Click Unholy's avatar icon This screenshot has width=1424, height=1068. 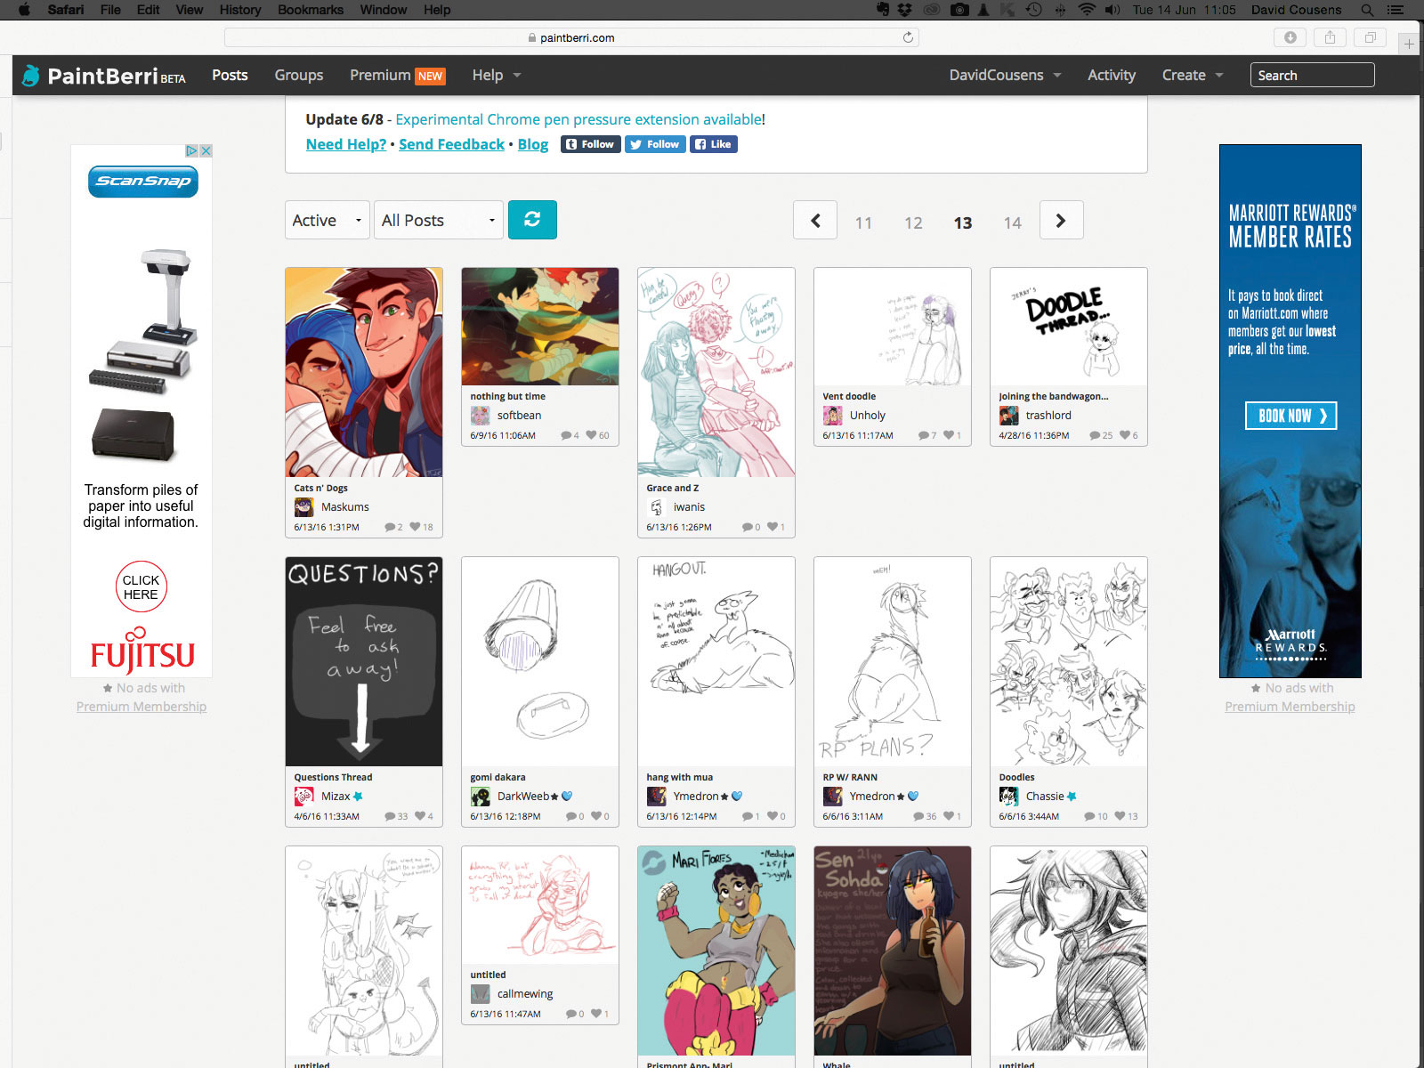point(833,416)
